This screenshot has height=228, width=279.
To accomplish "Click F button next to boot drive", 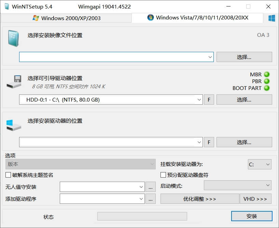I will coord(209,100).
